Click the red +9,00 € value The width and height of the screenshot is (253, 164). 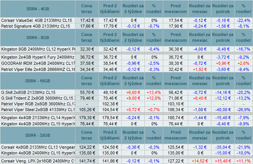click(x=133, y=98)
